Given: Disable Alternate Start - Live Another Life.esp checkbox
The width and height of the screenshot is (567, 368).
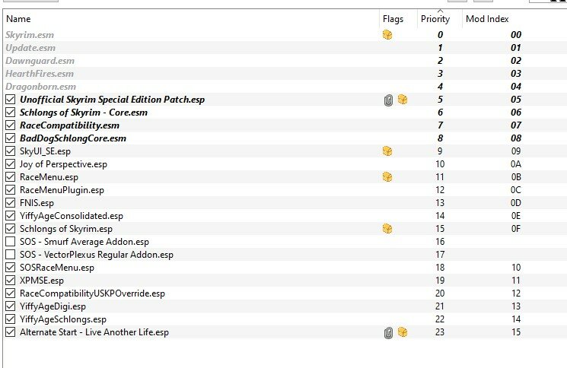Looking at the screenshot, I should click(11, 332).
